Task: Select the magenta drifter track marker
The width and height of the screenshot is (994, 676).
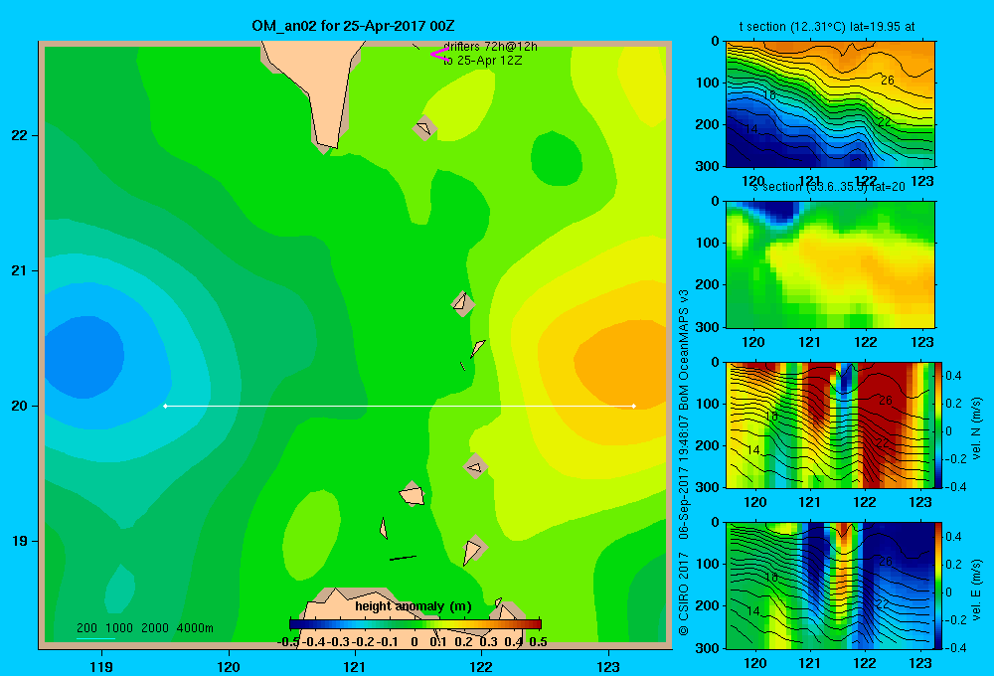Action: (439, 54)
